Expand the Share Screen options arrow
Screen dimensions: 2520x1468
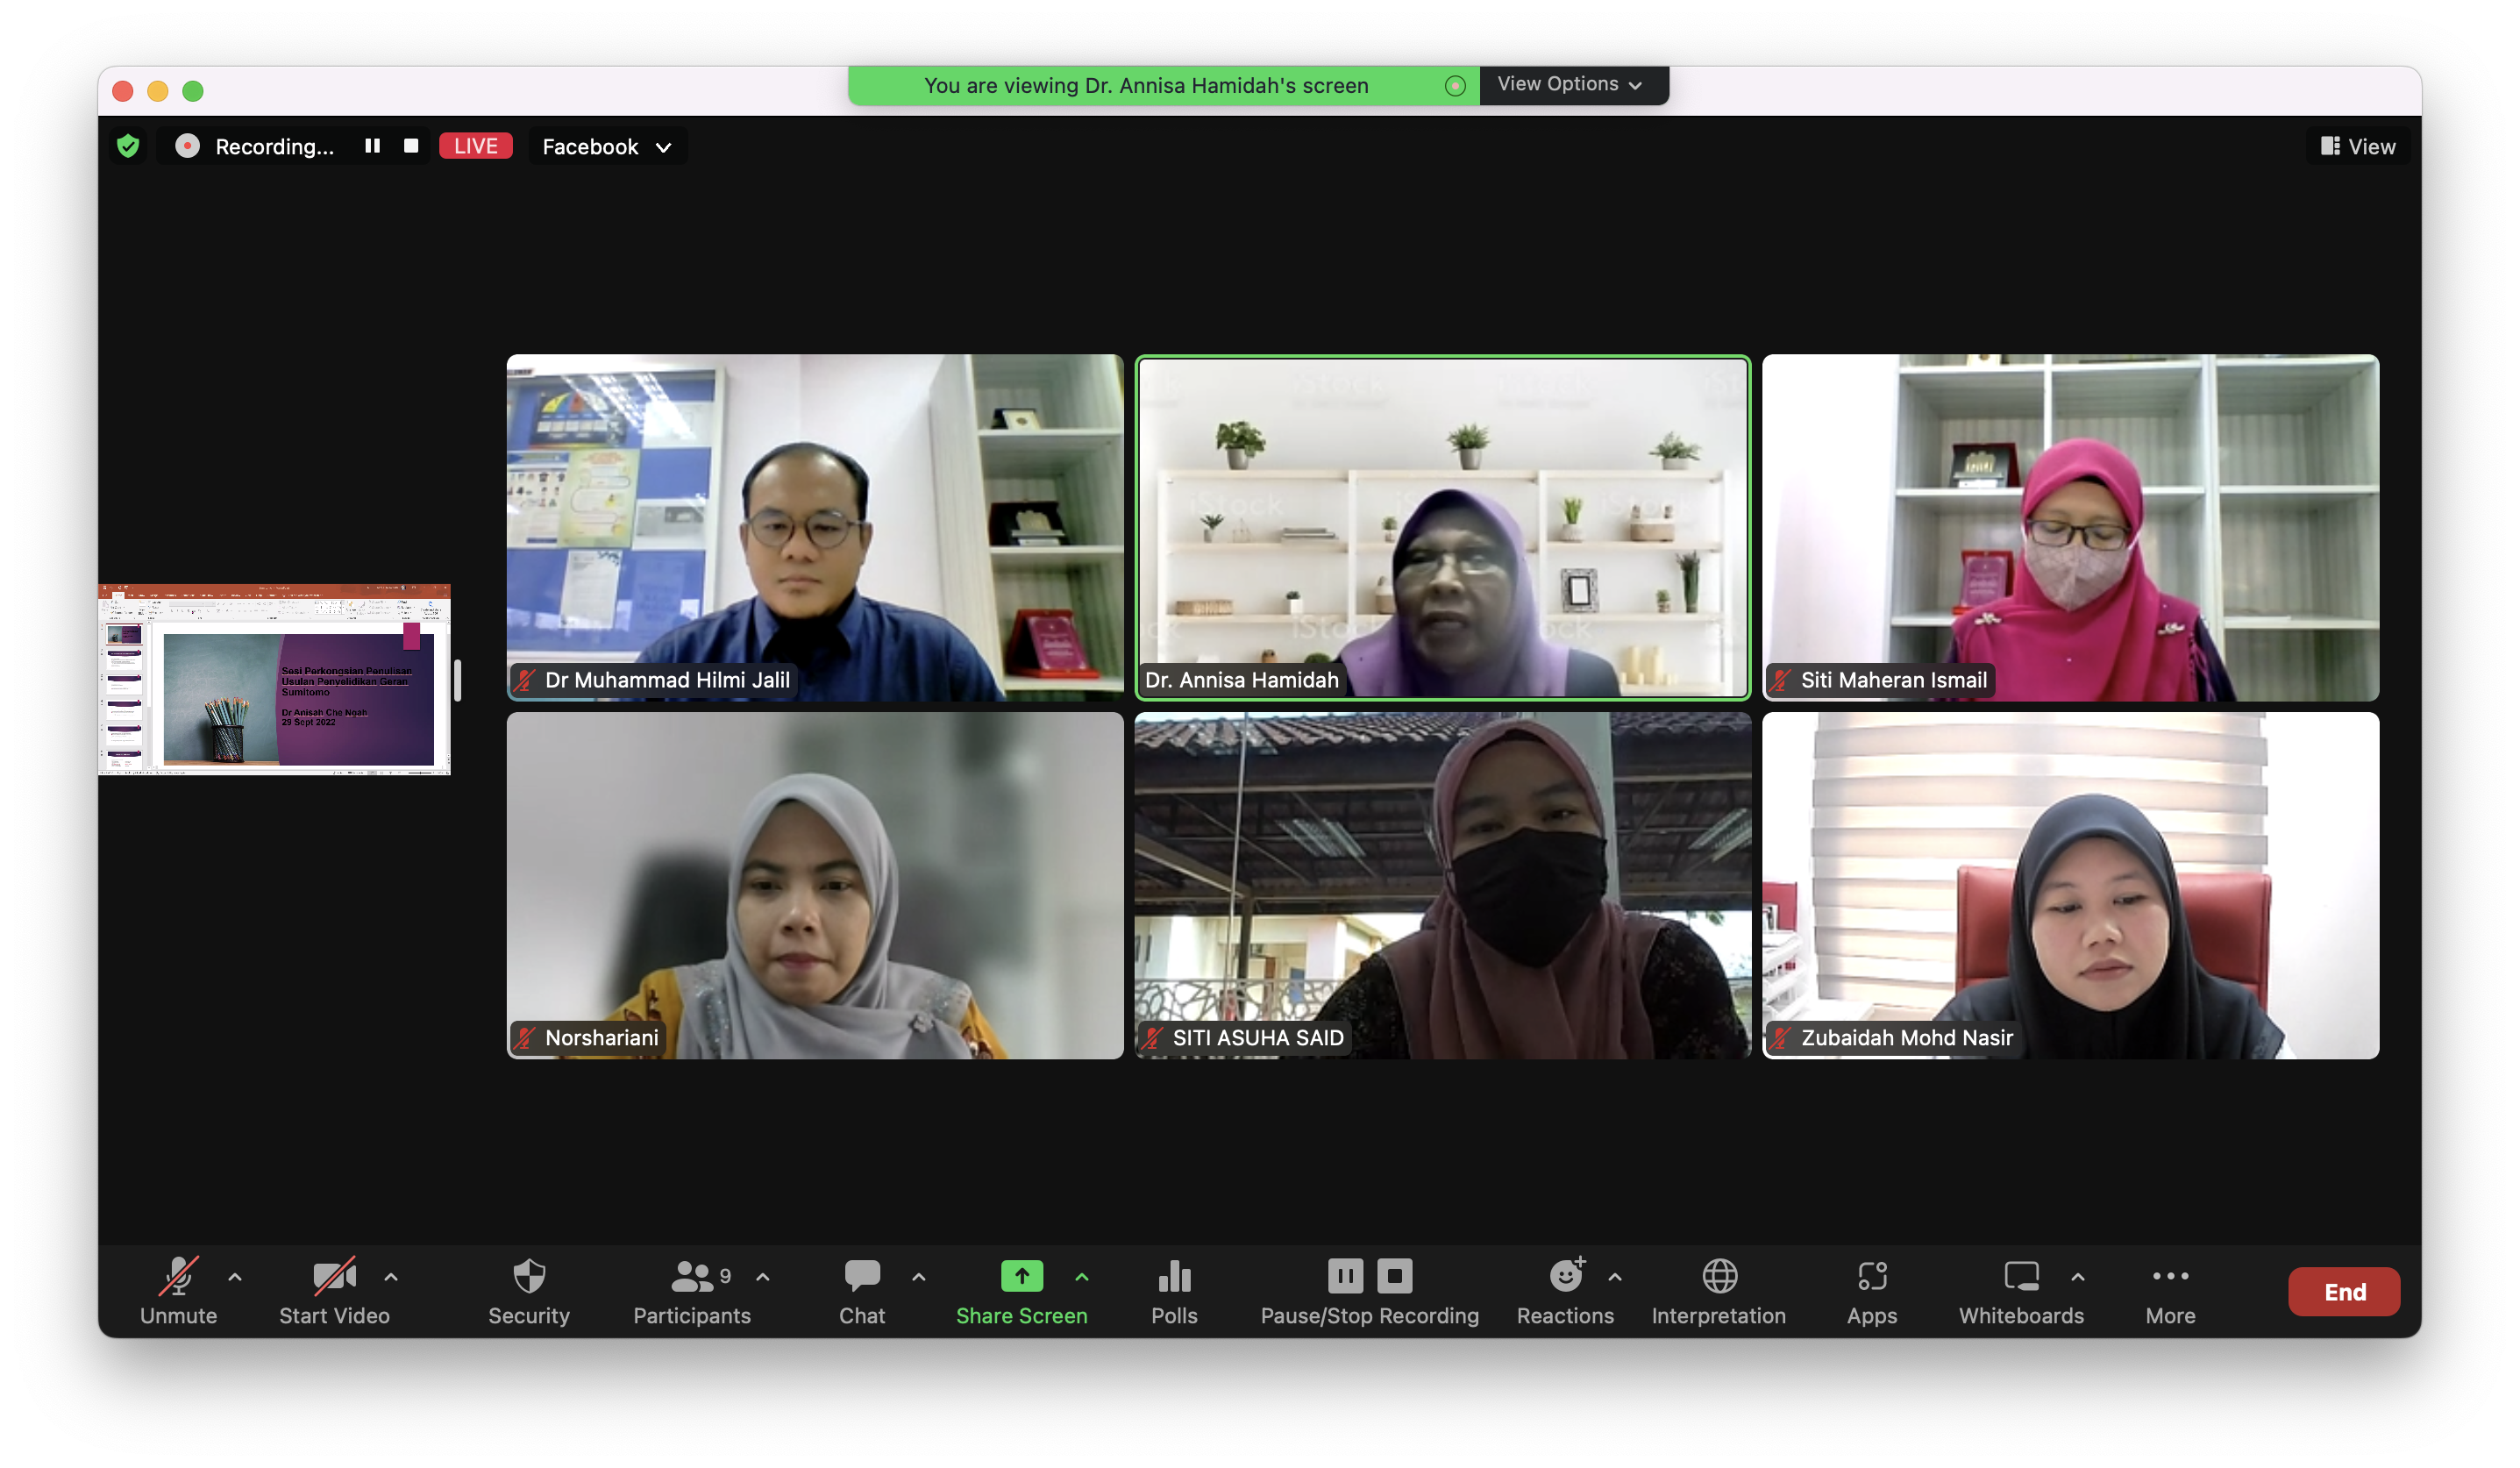click(x=1082, y=1277)
